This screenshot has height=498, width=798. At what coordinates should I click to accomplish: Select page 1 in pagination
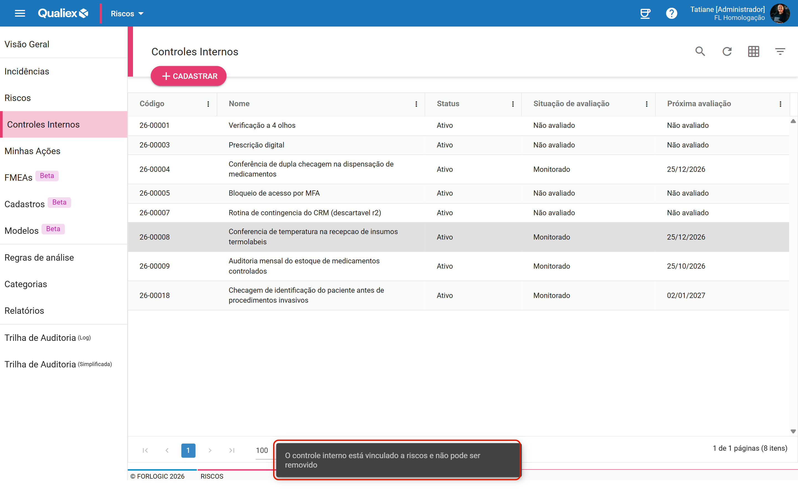[x=188, y=450]
